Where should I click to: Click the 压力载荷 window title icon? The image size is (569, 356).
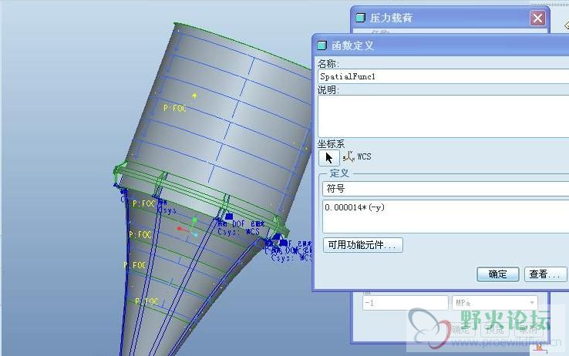(x=360, y=18)
